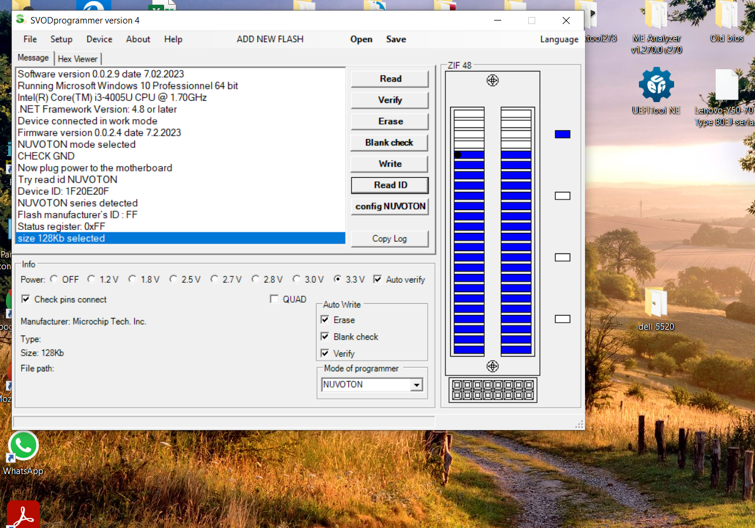Switch to the Hex Viewer tab

click(x=78, y=59)
